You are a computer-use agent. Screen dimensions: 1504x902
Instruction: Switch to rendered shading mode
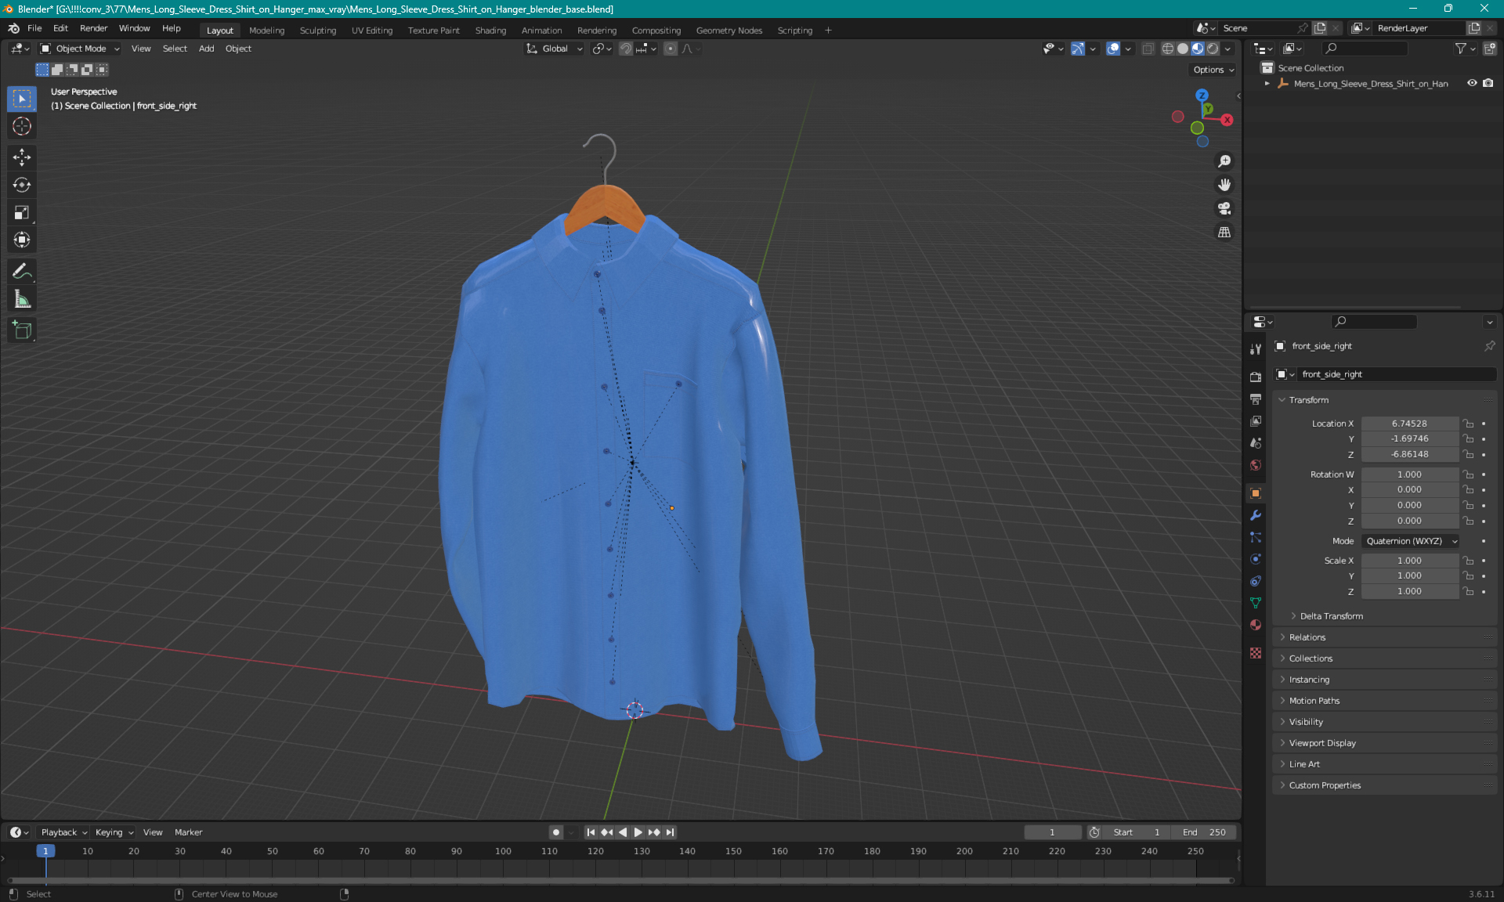[x=1213, y=49]
